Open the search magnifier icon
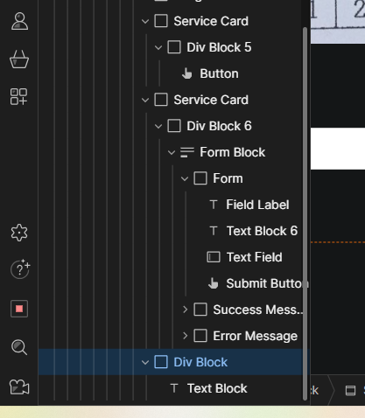The image size is (365, 418). point(19,347)
